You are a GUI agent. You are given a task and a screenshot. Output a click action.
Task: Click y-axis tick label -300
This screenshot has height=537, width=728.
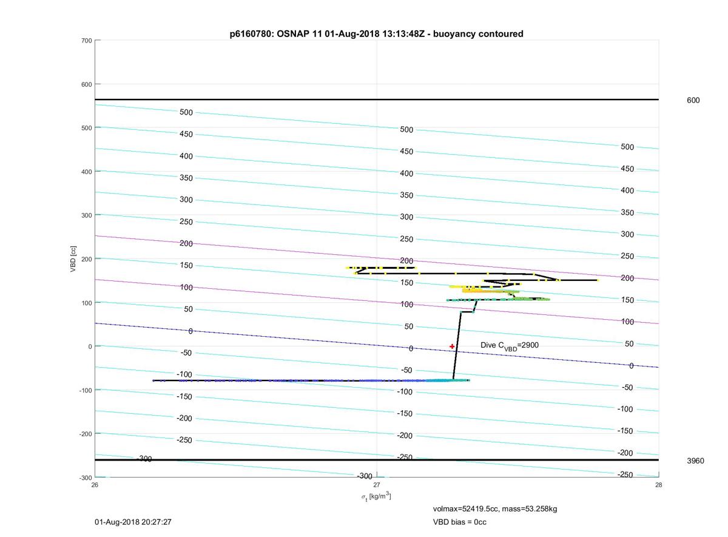point(86,478)
